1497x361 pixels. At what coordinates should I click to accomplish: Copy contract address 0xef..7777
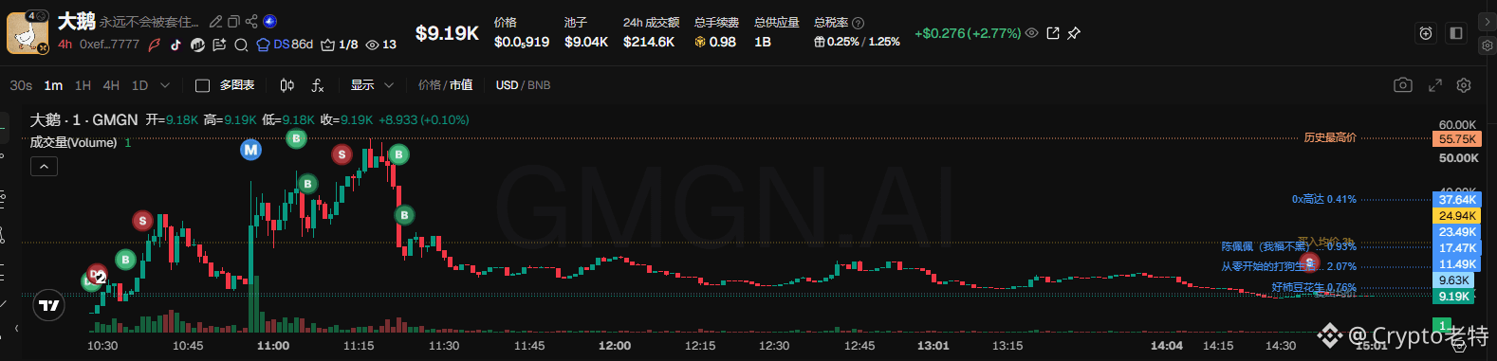coord(109,45)
